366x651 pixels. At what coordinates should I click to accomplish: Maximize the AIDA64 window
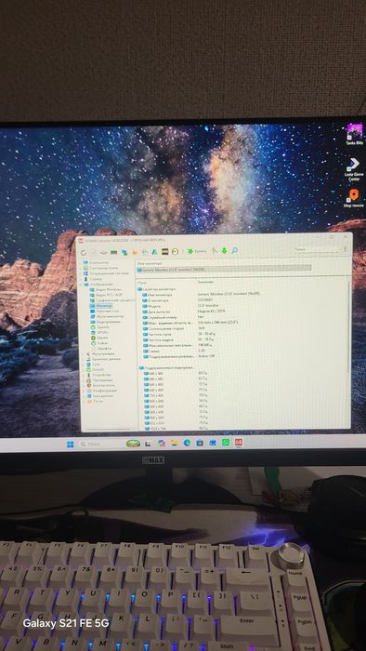(x=332, y=236)
